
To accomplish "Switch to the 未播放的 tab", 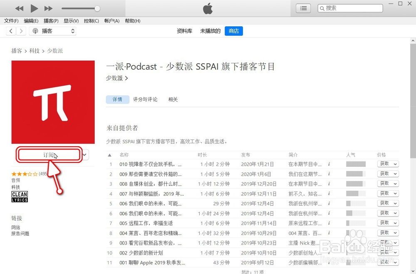I will coord(210,31).
